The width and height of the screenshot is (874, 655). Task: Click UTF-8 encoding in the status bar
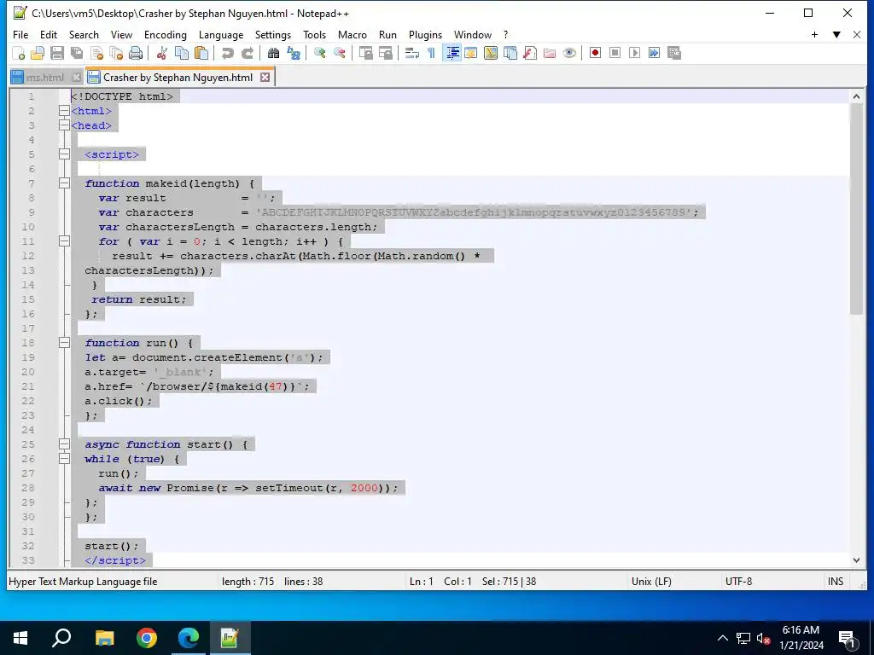(x=738, y=582)
